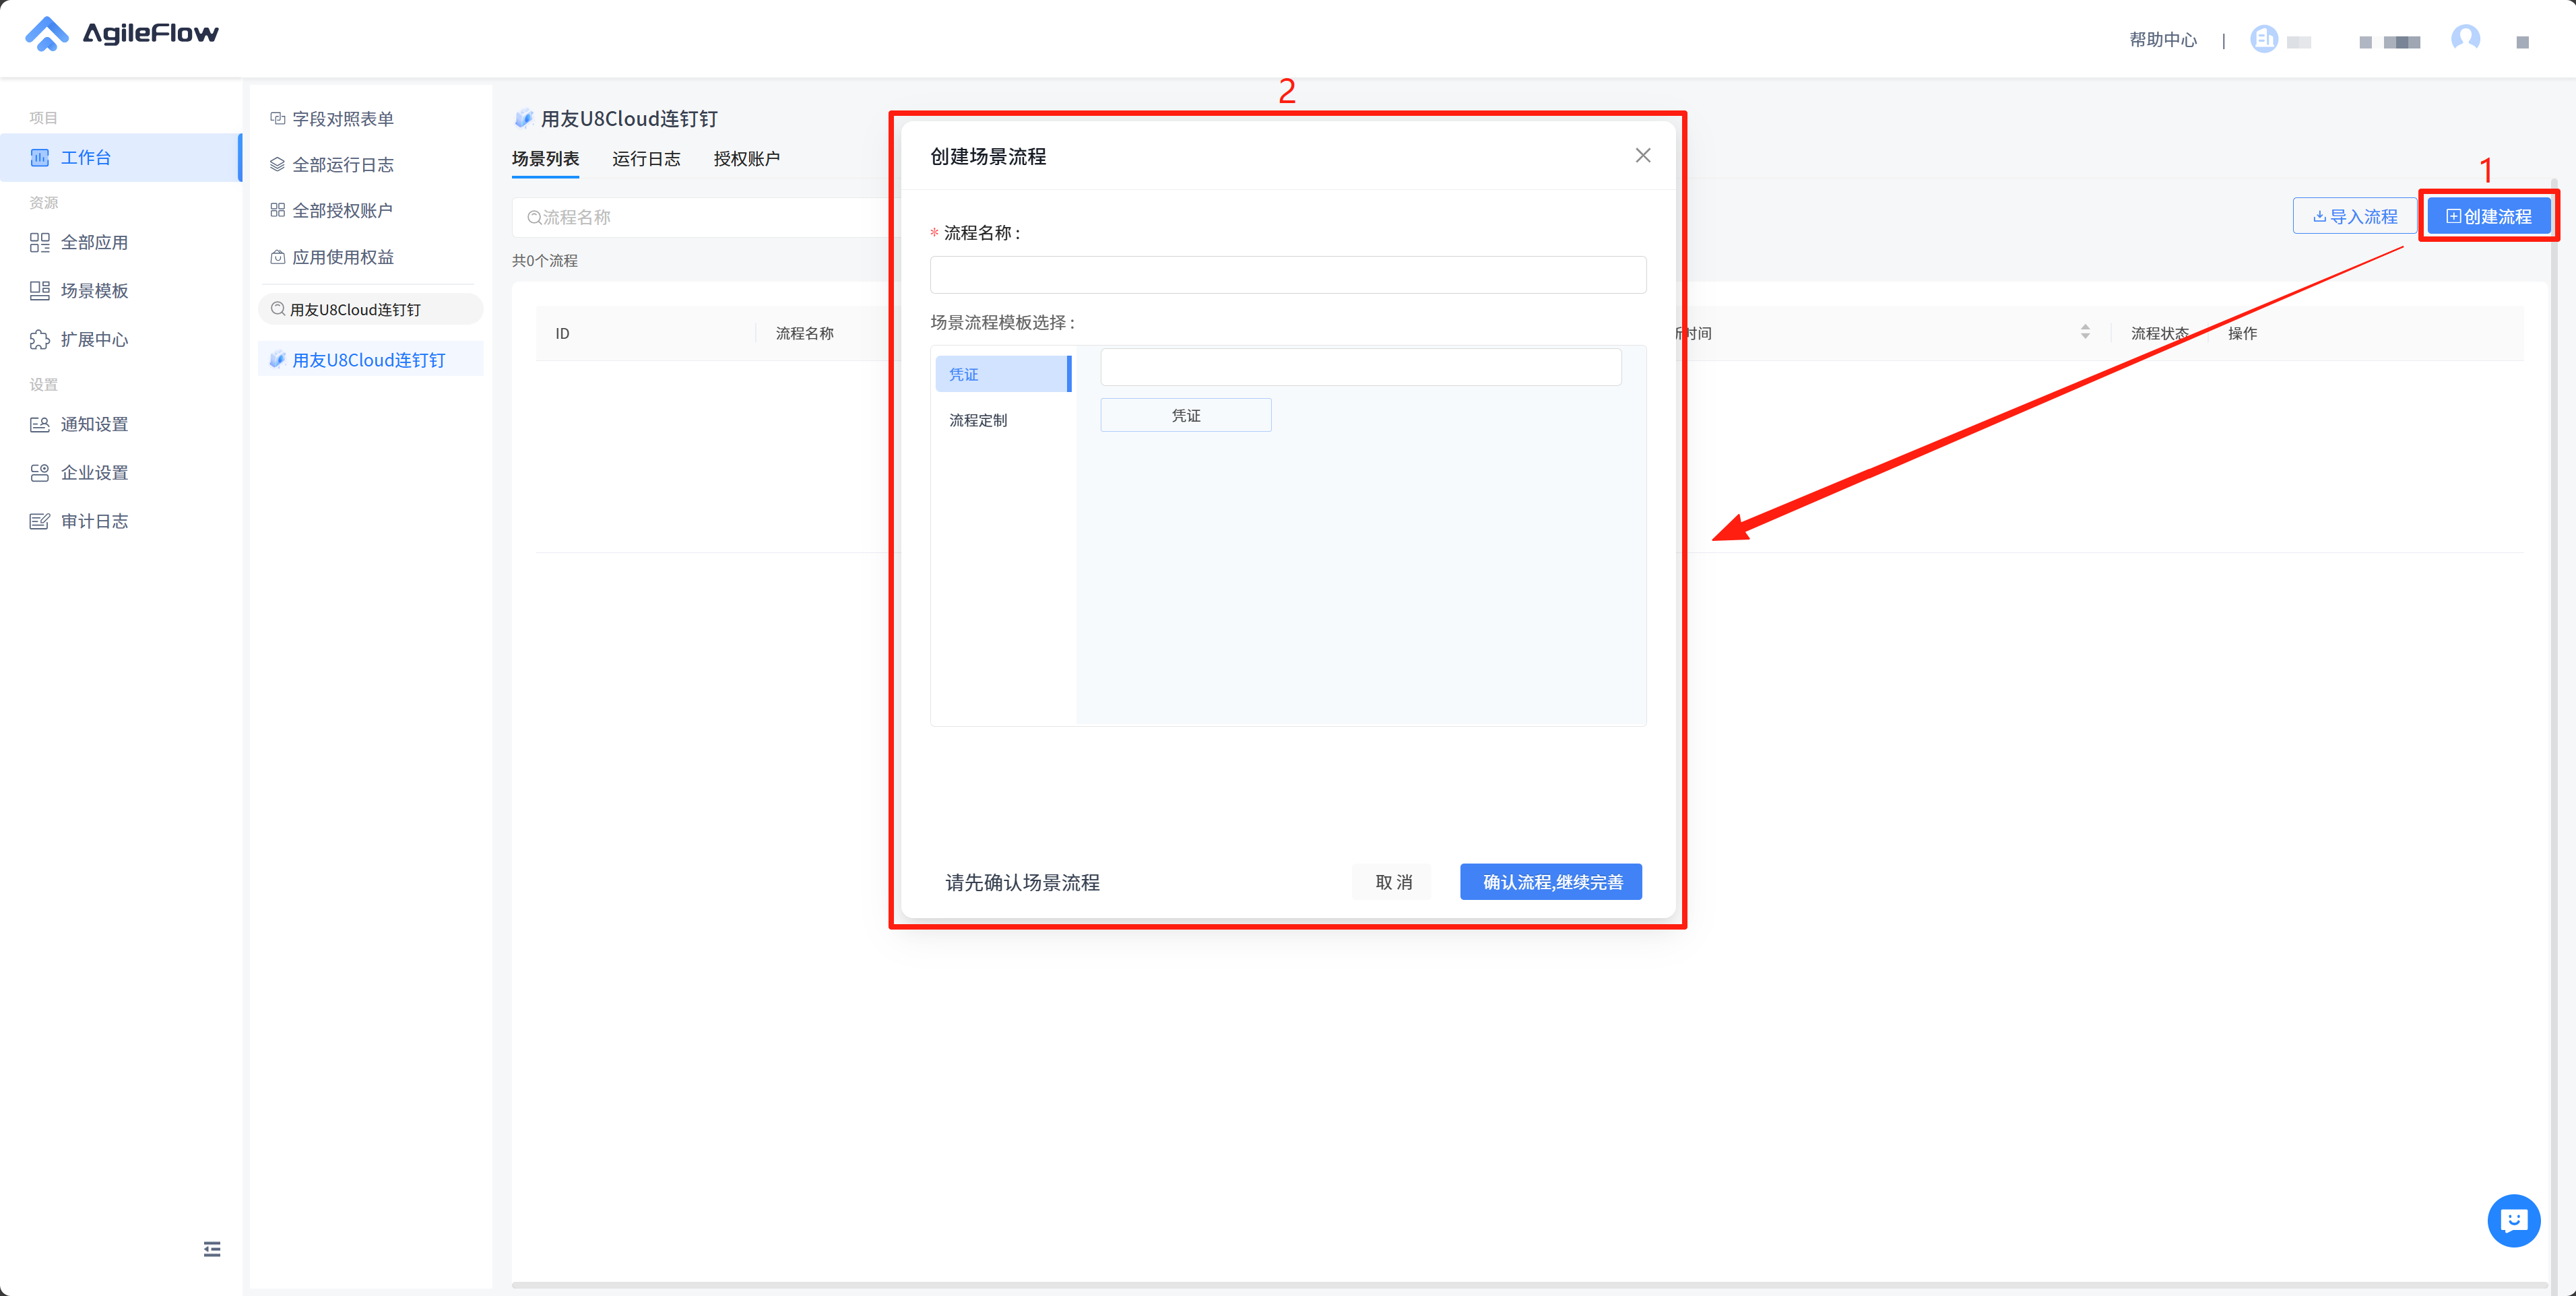The width and height of the screenshot is (2576, 1296).
Task: Click the 导入流程 button
Action: [2355, 216]
